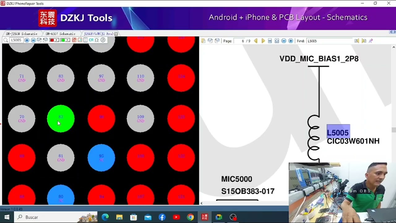Open the red highlight color dropdown
The width and height of the screenshot is (396, 223).
pos(56,40)
